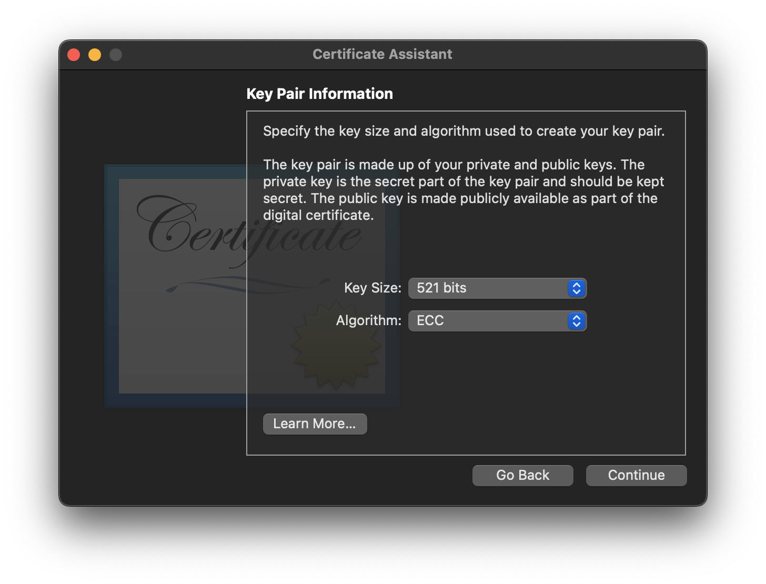Image resolution: width=766 pixels, height=584 pixels.
Task: Click the dimmed green zoom button
Action: coord(116,54)
